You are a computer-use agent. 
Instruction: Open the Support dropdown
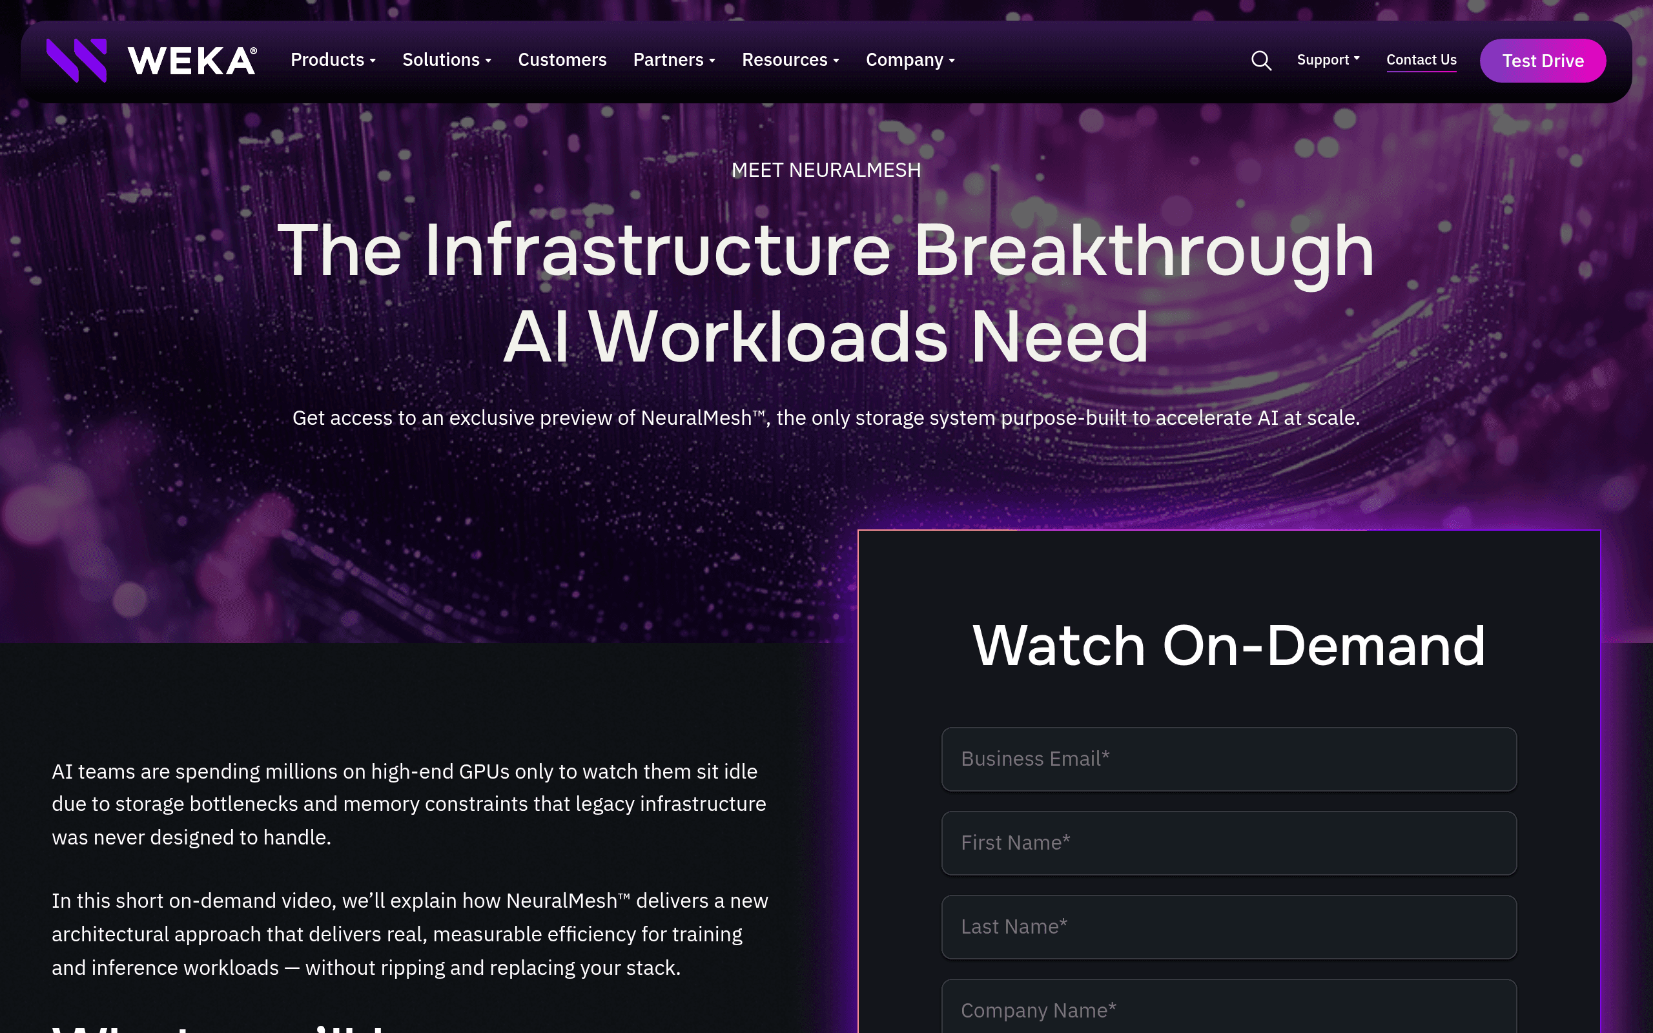tap(1328, 60)
